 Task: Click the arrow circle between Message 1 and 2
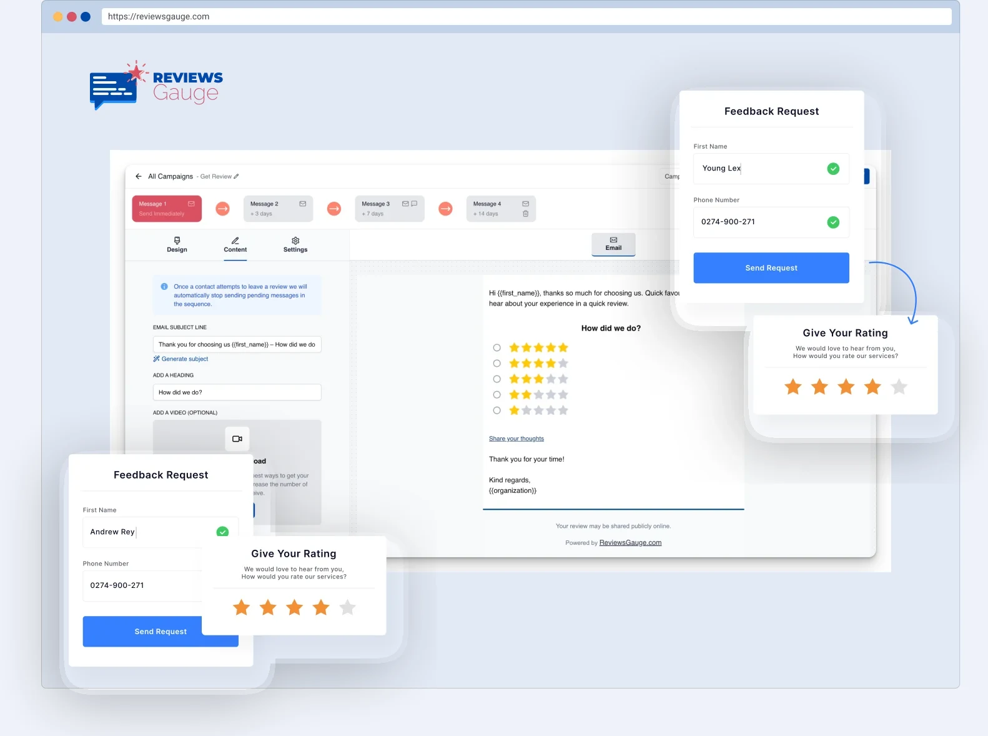click(223, 209)
